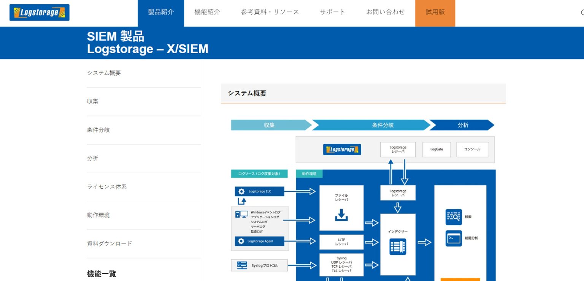Click the LogGate box in the diagram
The height and width of the screenshot is (281, 584).
436,149
